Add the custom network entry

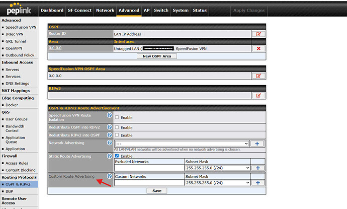coord(257,183)
